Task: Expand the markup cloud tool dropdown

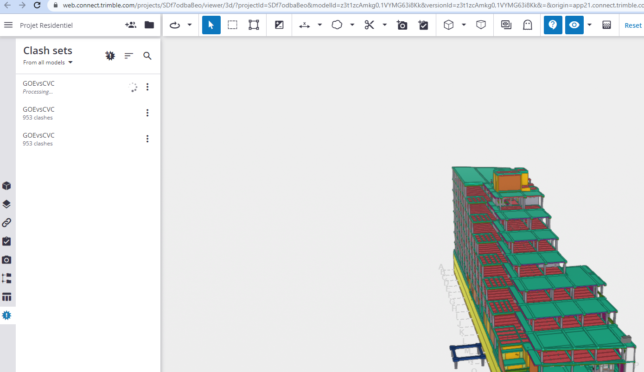Action: [x=352, y=25]
